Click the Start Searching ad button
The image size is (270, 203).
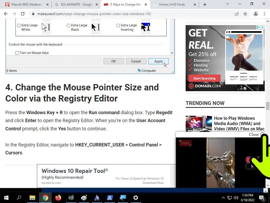[x=204, y=78]
